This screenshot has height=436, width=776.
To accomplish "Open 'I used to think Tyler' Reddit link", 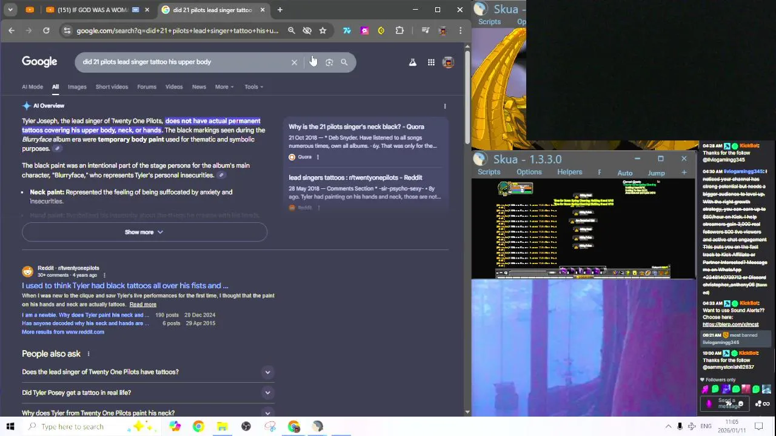I will click(x=125, y=285).
